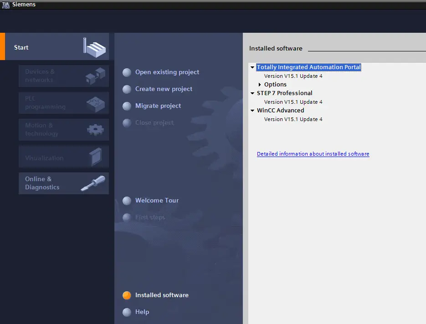
Task: Click version text under STEP 7 Professional
Action: [293, 102]
